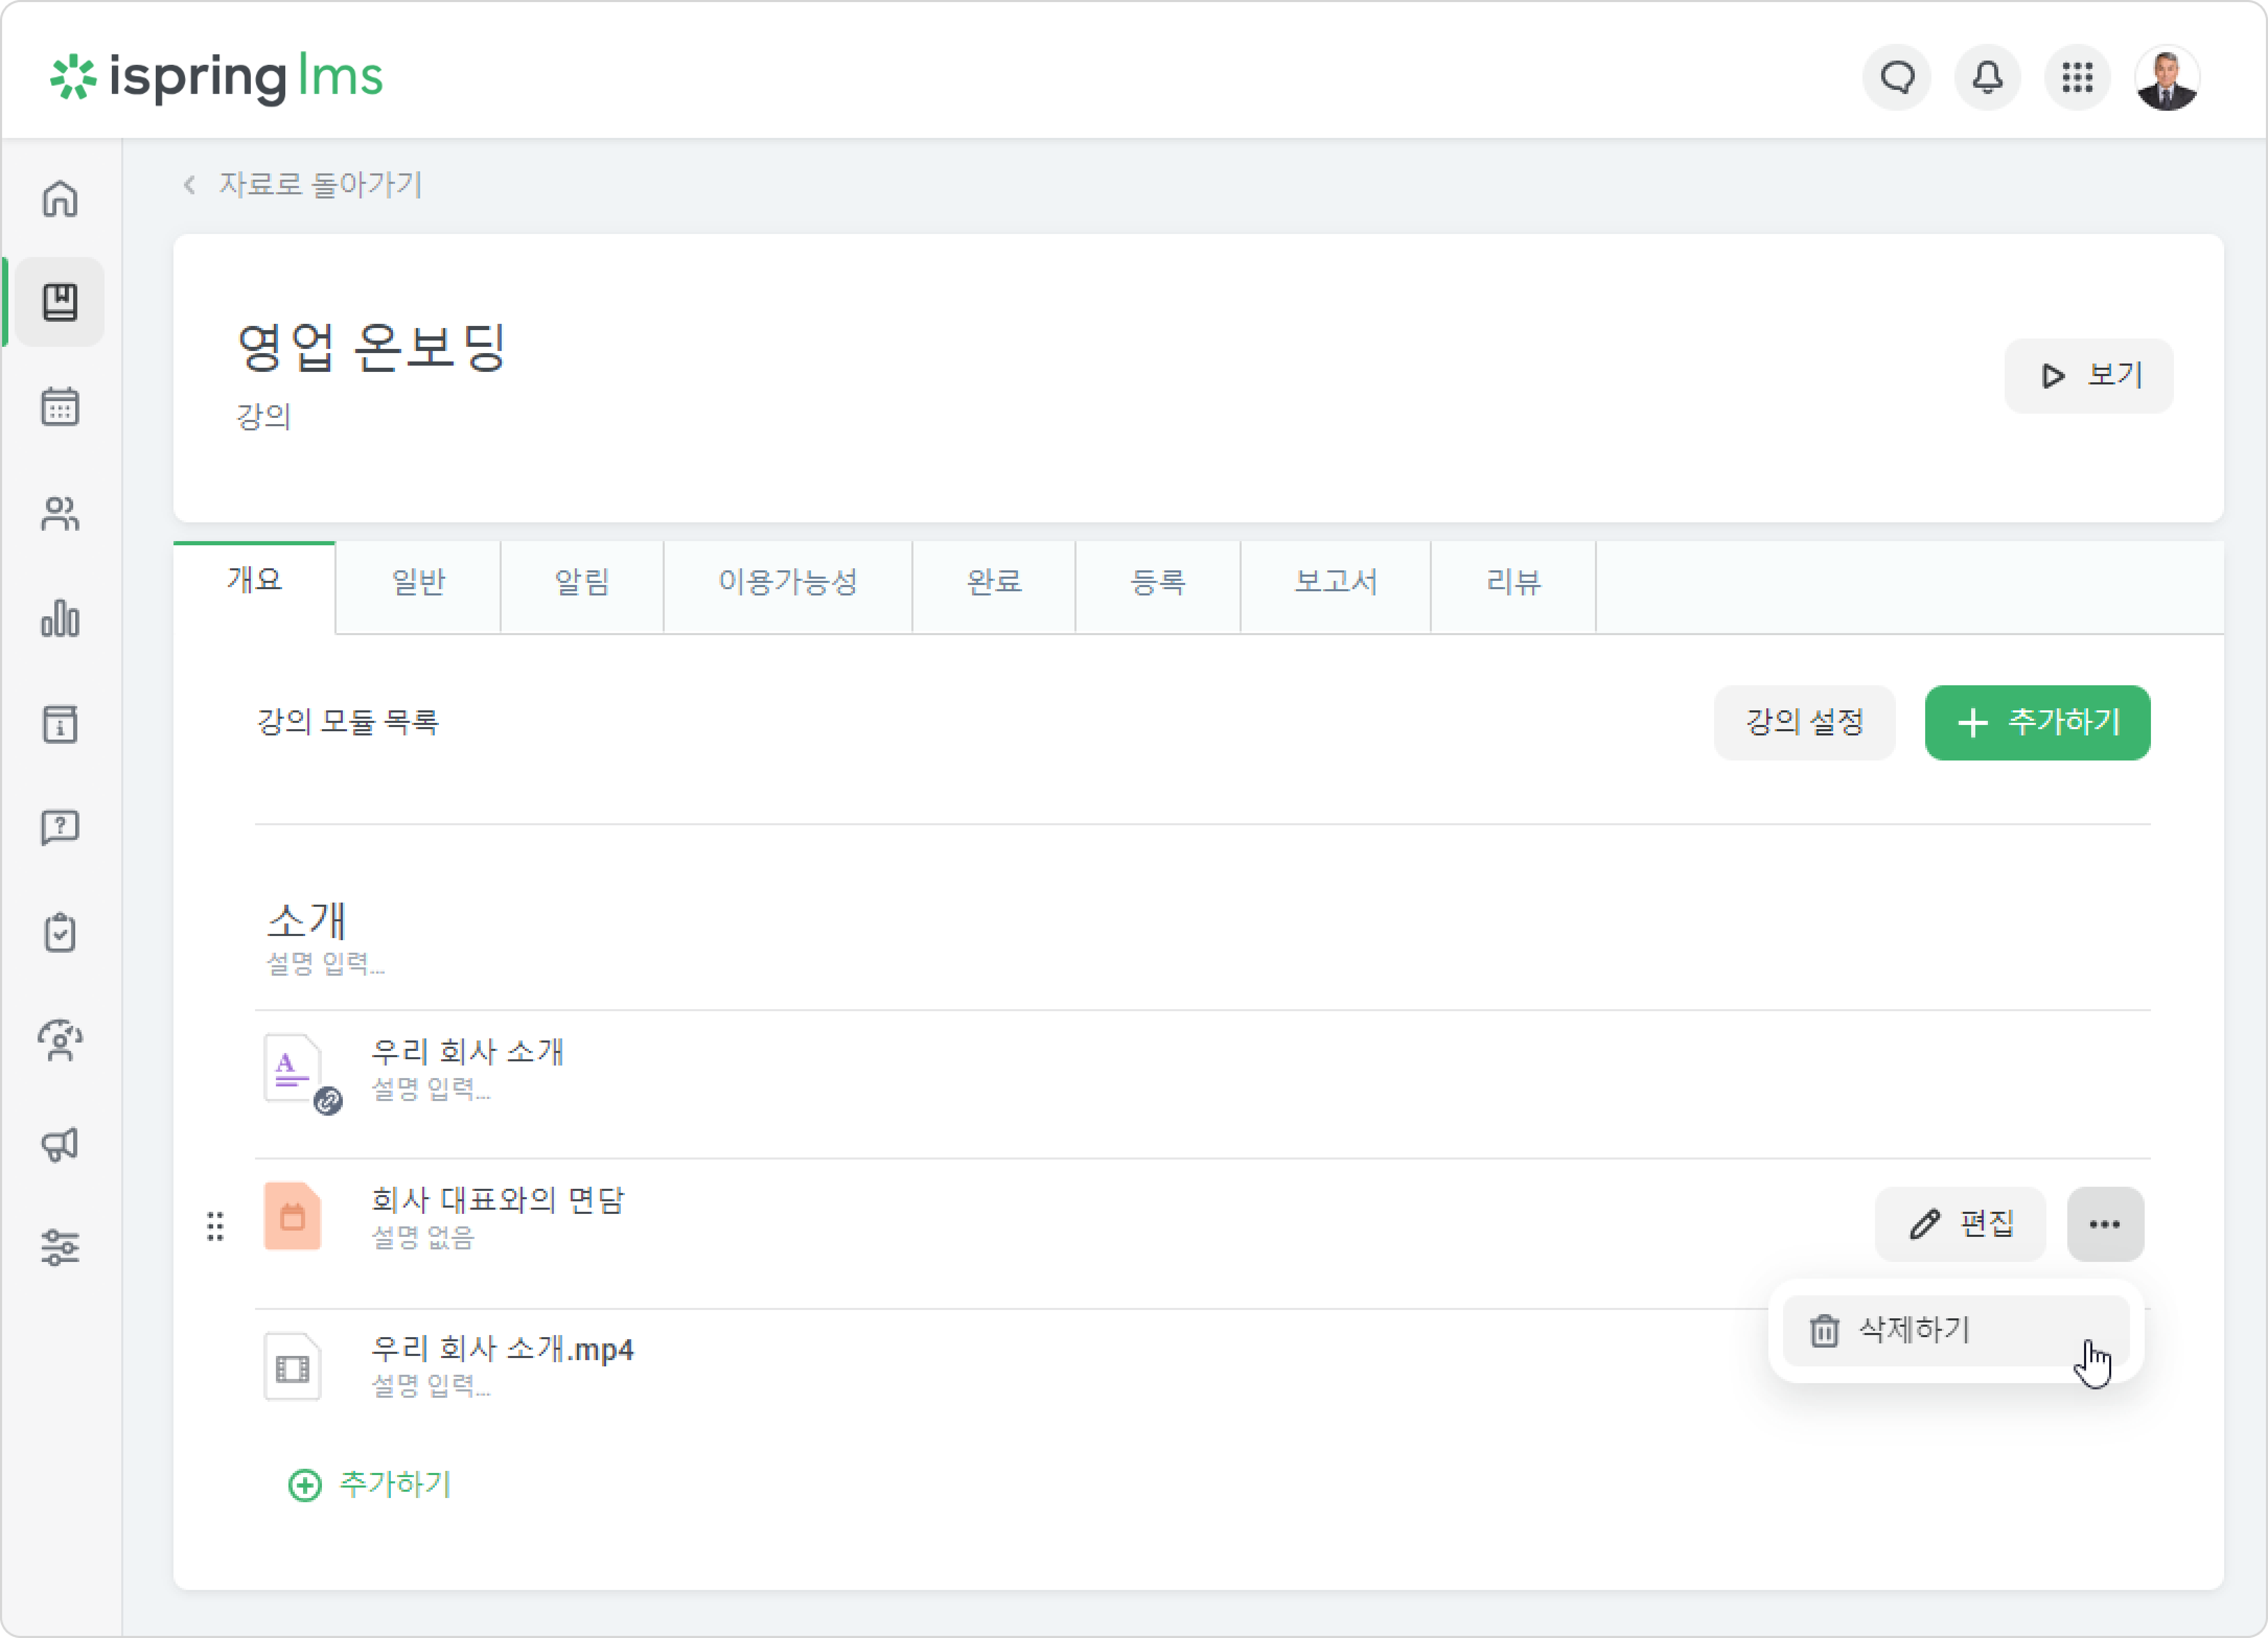Switch to the 일반 tab
The image size is (2268, 1638).
point(418,582)
